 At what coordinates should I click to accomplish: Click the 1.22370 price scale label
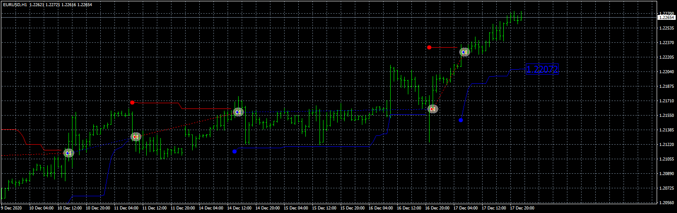coord(666,42)
